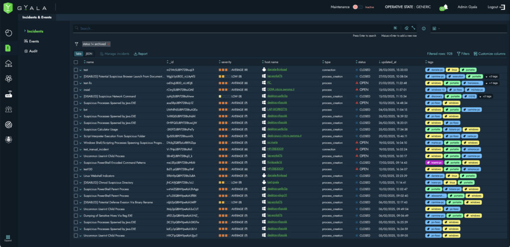Open the dashboard gauge icon in sidebar
The width and height of the screenshot is (510, 247).
pyautogui.click(x=8, y=33)
